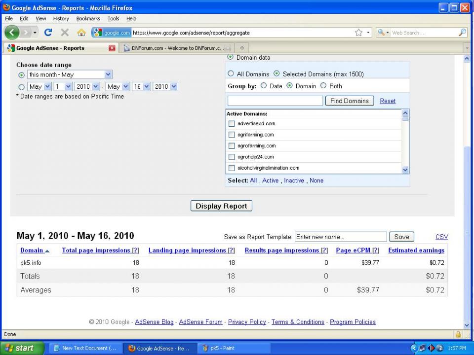Open the Home page icon
Viewport: 474px width, 355px height.
coord(81,33)
